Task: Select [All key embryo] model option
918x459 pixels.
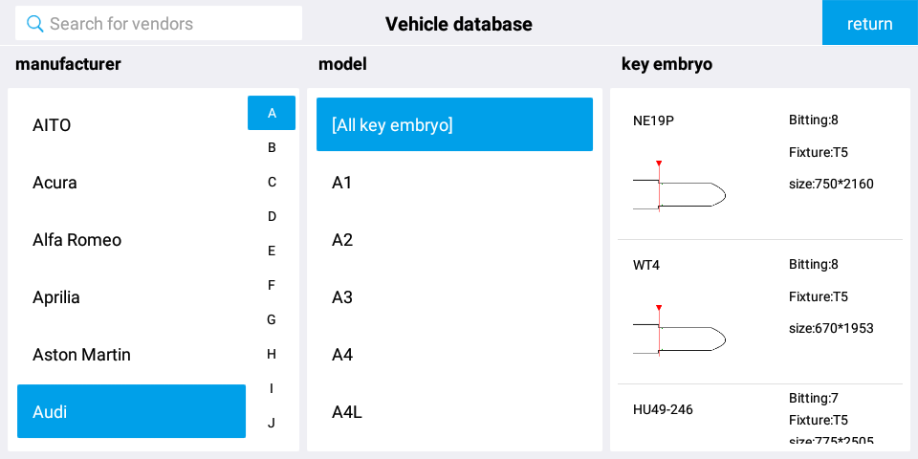Action: pos(454,124)
